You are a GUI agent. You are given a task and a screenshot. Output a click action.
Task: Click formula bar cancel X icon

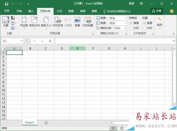(x=34, y=41)
